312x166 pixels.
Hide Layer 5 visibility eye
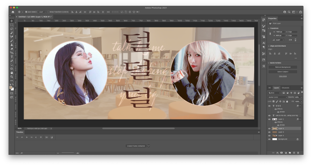(270, 129)
